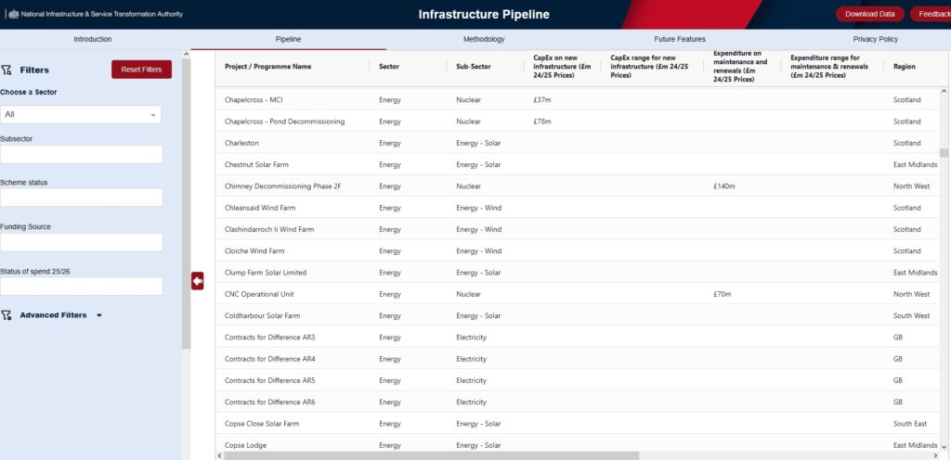Click the £70m maintenance expenditure value
Viewport: 951px width, 460px height.
[723, 294]
